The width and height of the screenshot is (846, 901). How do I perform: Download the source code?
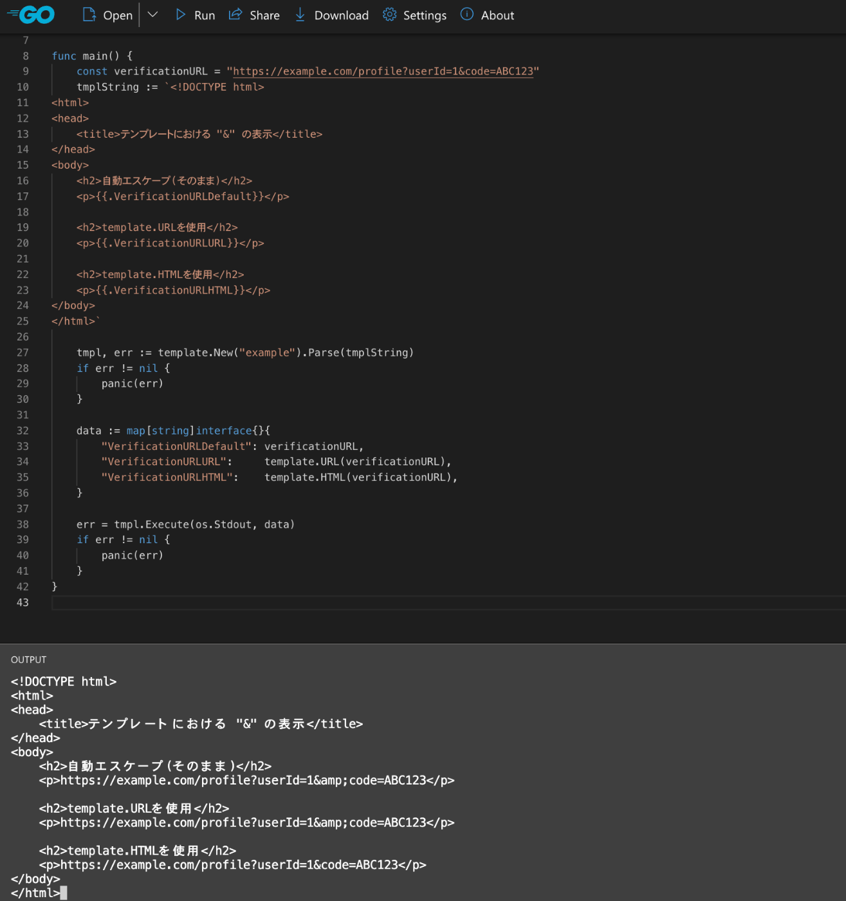(x=332, y=15)
